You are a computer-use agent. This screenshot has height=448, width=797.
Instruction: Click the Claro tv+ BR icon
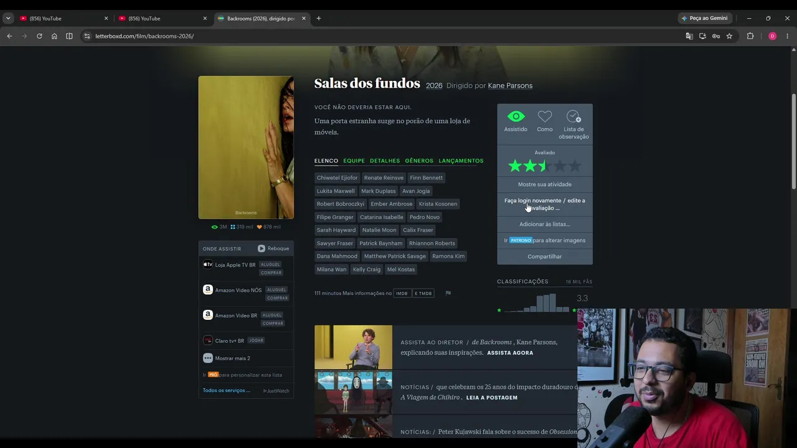pos(208,340)
